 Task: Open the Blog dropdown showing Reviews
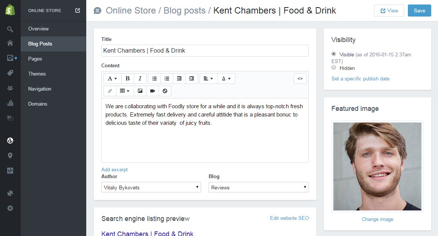(x=258, y=187)
